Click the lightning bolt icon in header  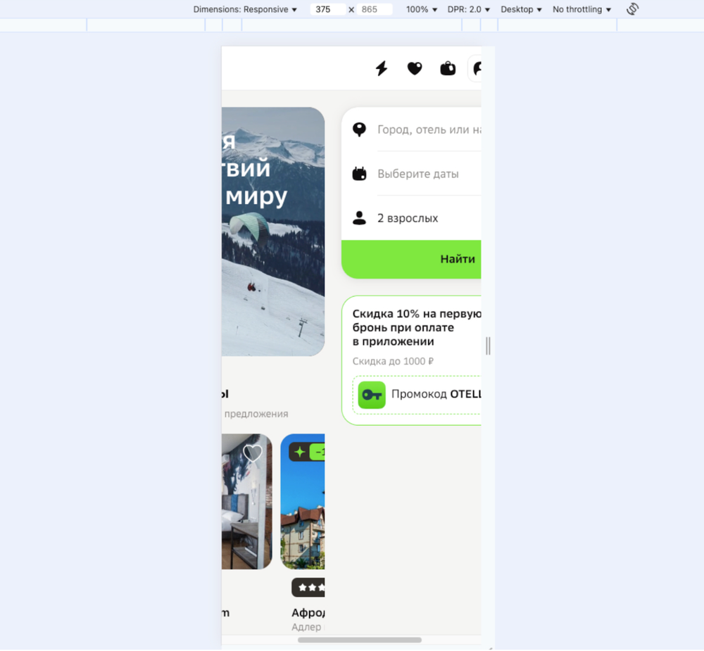click(382, 68)
